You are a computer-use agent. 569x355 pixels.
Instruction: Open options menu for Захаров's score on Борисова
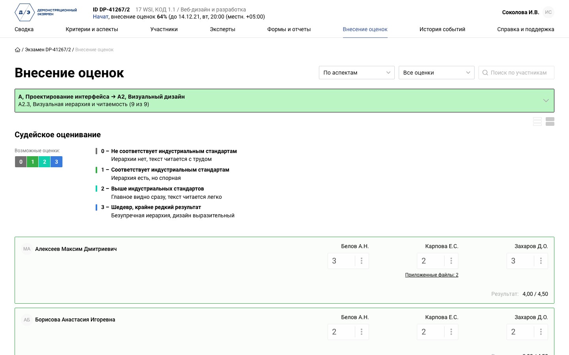541,332
